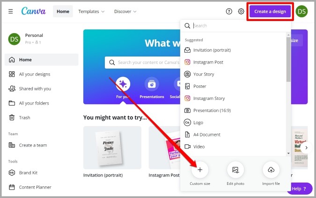Click the Help button
The height and width of the screenshot is (198, 316).
tap(299, 189)
